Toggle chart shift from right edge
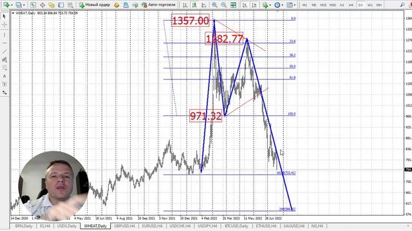Image resolution: width=412 pixels, height=231 pixels. coord(254,4)
